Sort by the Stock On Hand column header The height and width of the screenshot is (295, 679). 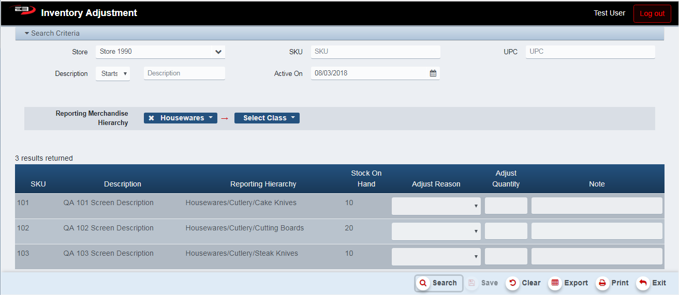(366, 178)
